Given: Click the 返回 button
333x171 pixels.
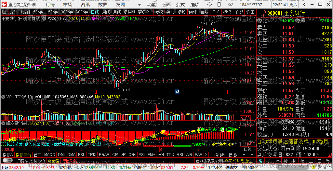Looking at the screenshot, I should tap(250, 12).
